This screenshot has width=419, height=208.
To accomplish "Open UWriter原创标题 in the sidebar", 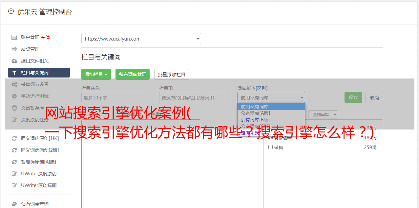I will pos(39,185).
